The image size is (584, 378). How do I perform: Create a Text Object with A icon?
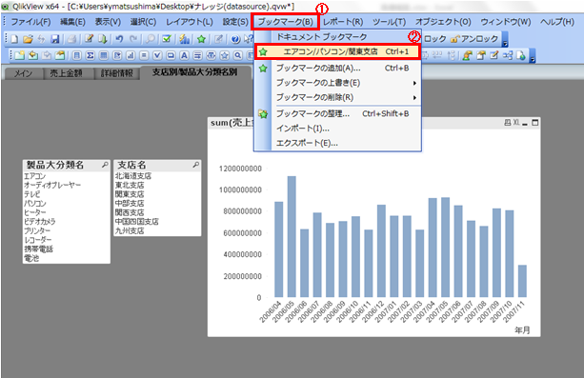(x=184, y=55)
